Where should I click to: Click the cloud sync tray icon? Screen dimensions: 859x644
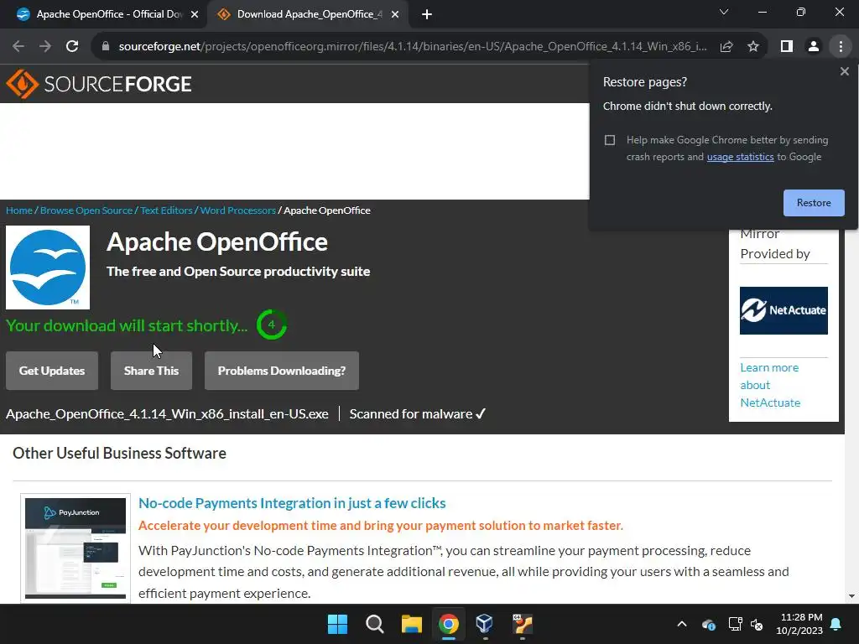coord(708,624)
